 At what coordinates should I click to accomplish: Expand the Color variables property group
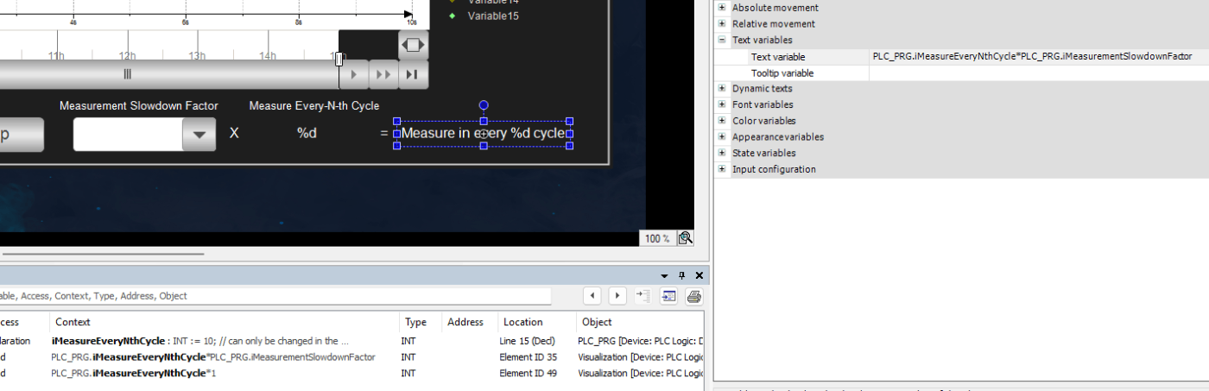[x=722, y=121]
